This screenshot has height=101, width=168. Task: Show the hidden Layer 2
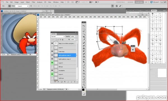(x=52, y=48)
